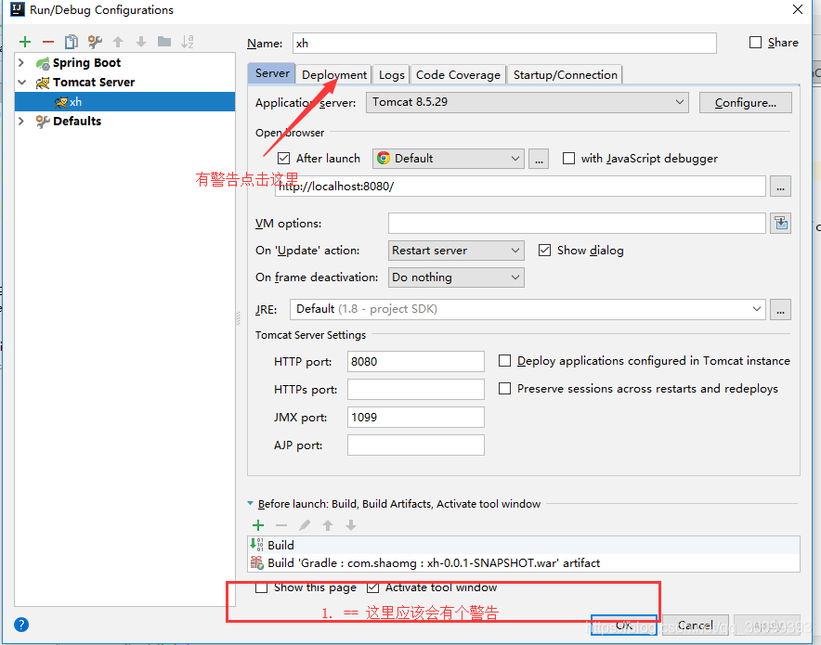Click the AJP port field
Image resolution: width=821 pixels, height=645 pixels.
416,445
